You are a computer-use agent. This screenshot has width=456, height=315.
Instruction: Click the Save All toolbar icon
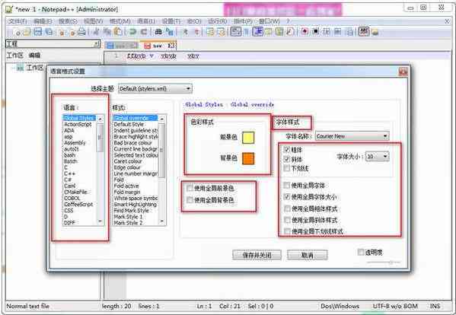[49, 32]
